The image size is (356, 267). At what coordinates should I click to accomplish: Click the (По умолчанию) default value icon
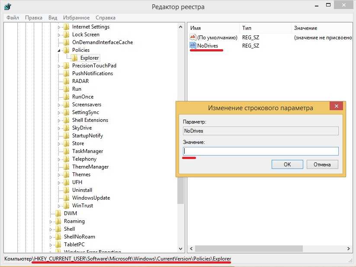(x=193, y=38)
